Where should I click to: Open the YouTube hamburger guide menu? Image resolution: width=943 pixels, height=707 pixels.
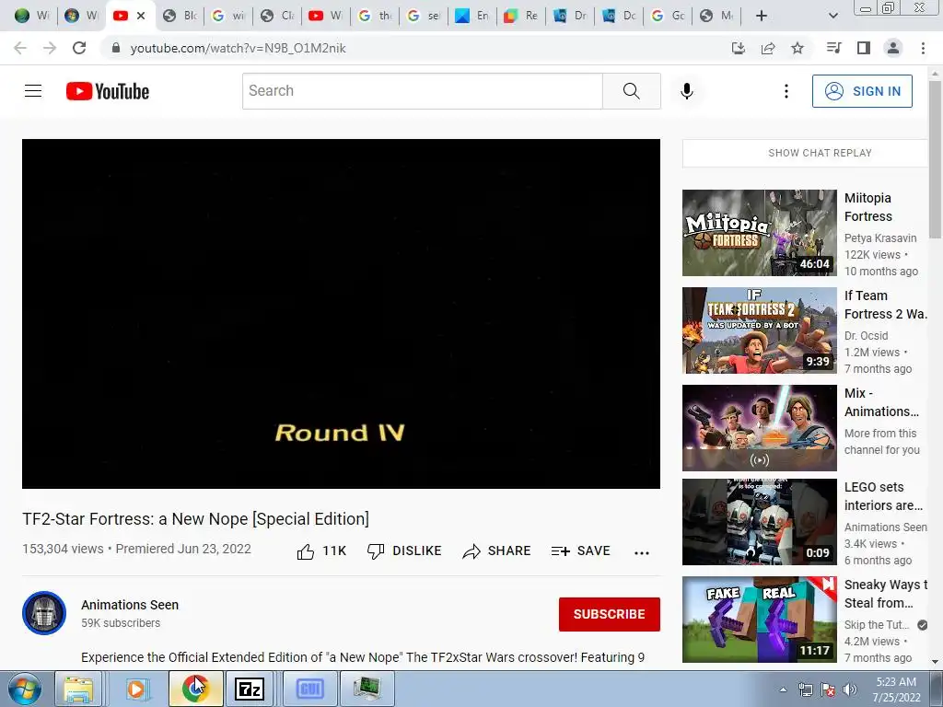33,91
